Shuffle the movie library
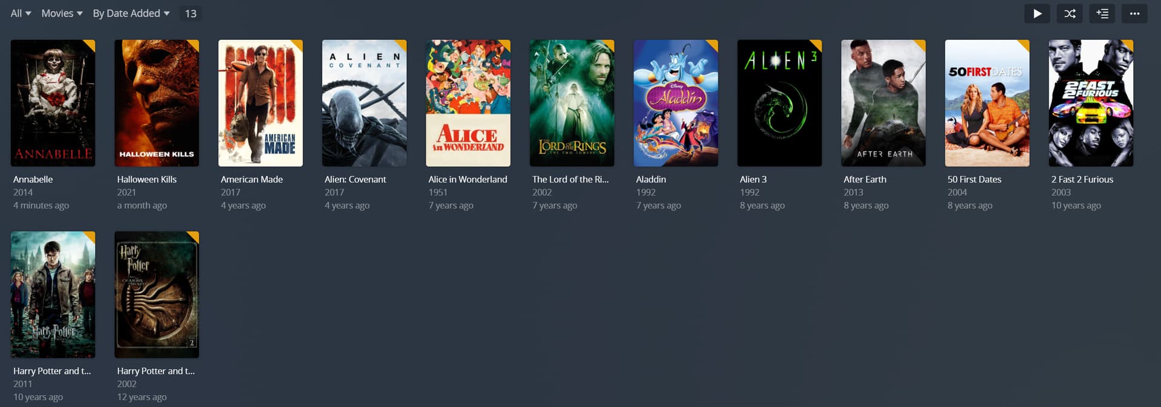 1070,13
